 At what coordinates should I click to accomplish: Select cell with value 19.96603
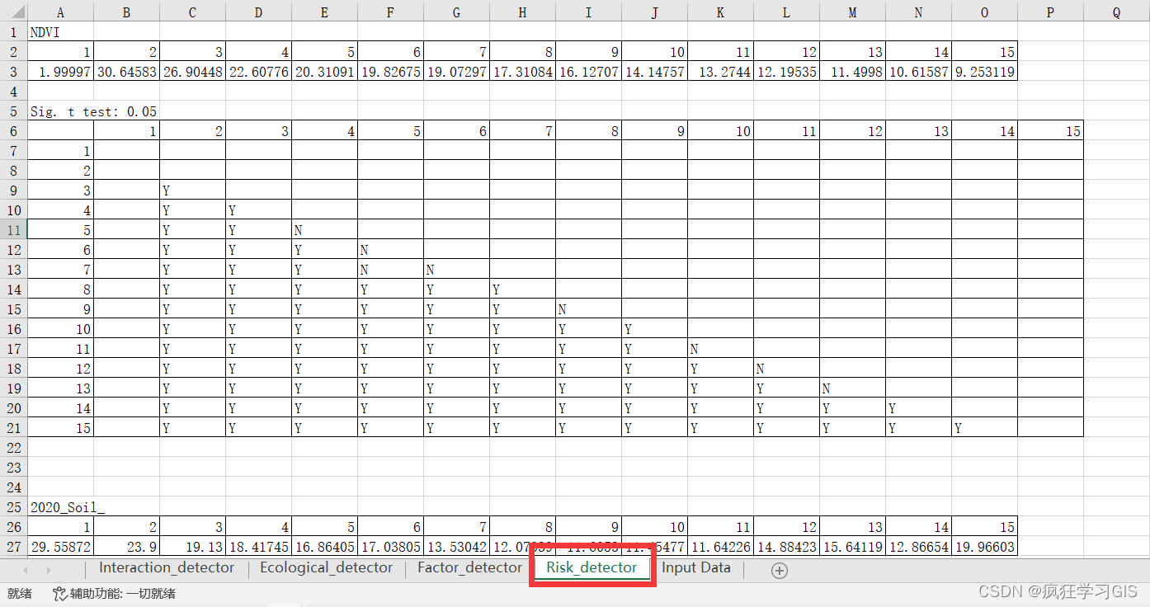click(x=985, y=547)
